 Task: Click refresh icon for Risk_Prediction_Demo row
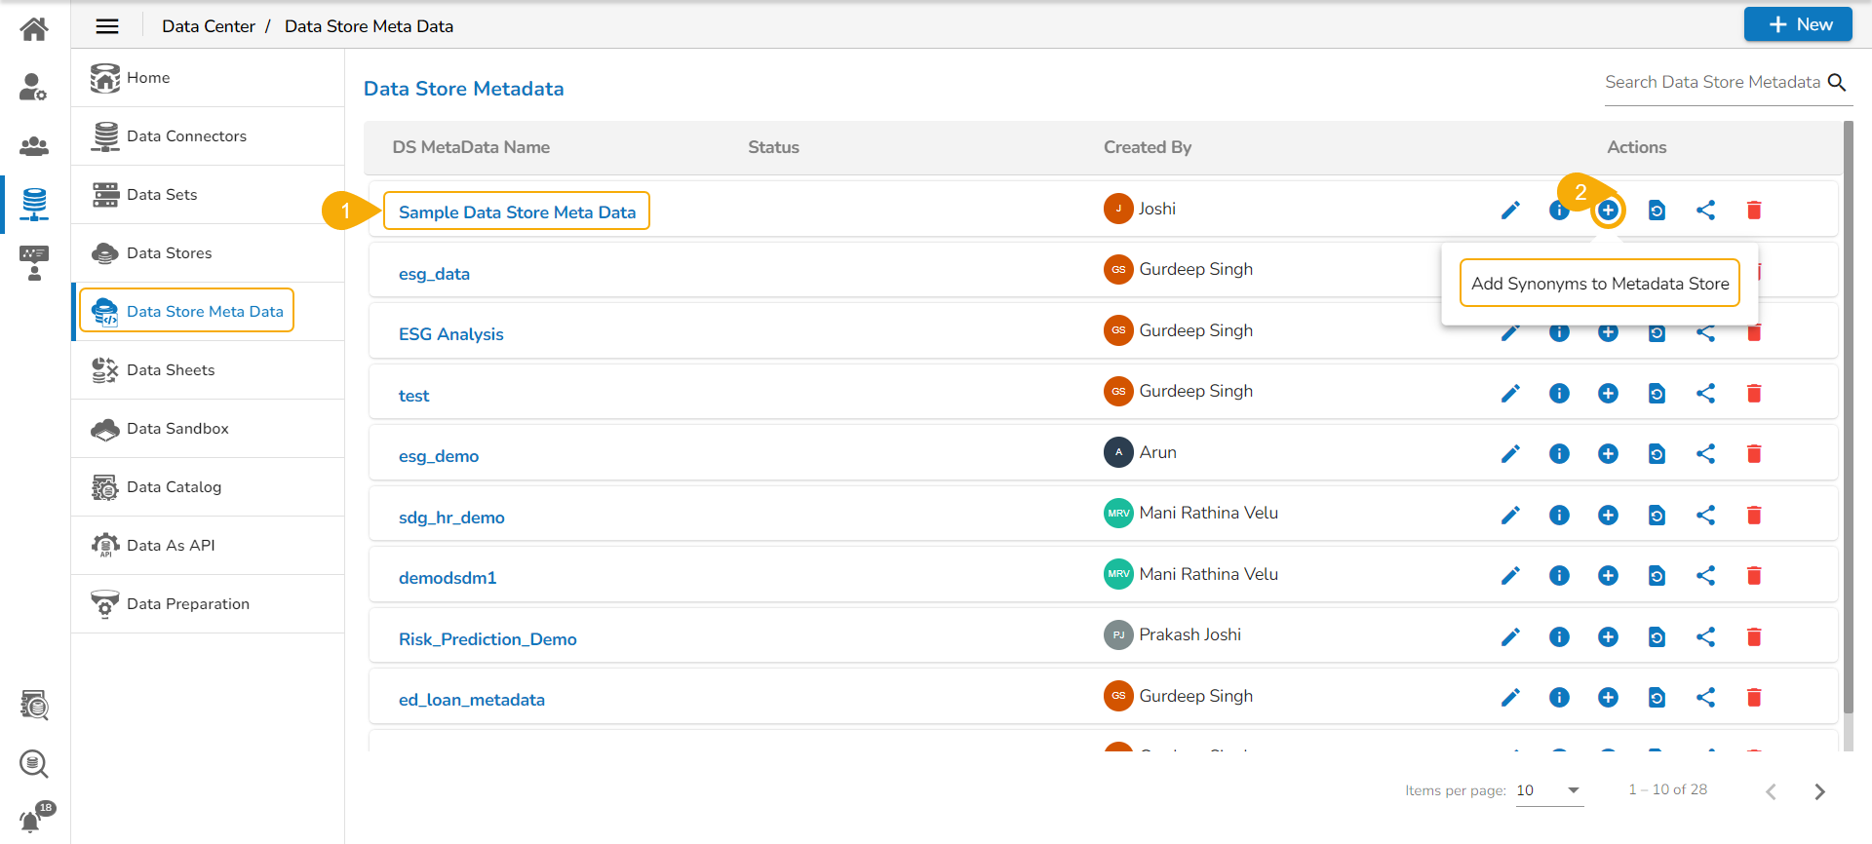(x=1657, y=637)
